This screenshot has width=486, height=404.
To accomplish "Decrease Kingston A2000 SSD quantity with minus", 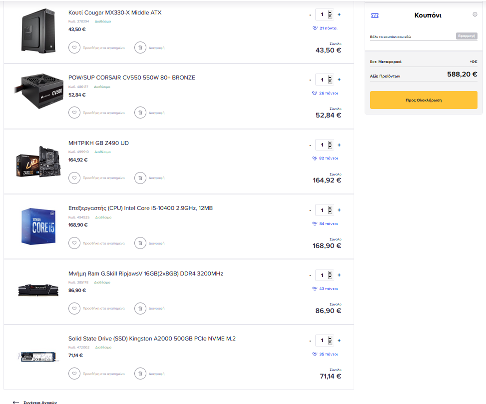I will coord(310,340).
